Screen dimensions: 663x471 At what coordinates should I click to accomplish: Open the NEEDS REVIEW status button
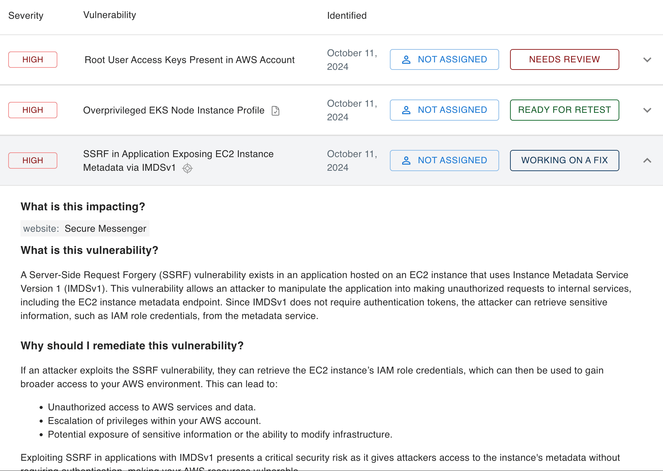564,60
